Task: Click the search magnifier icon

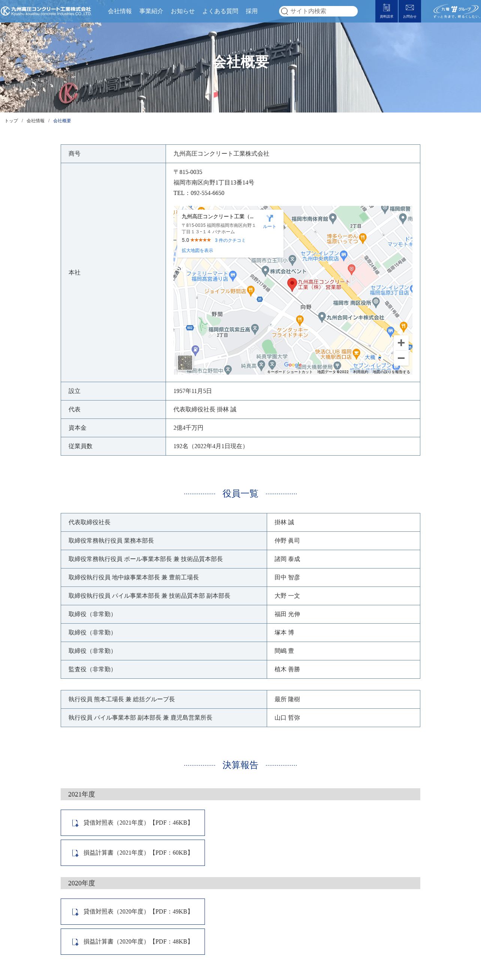Action: [x=285, y=11]
